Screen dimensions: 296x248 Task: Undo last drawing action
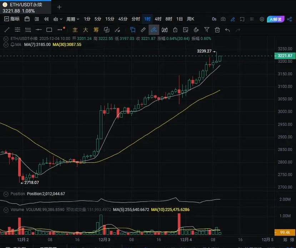pos(227,30)
